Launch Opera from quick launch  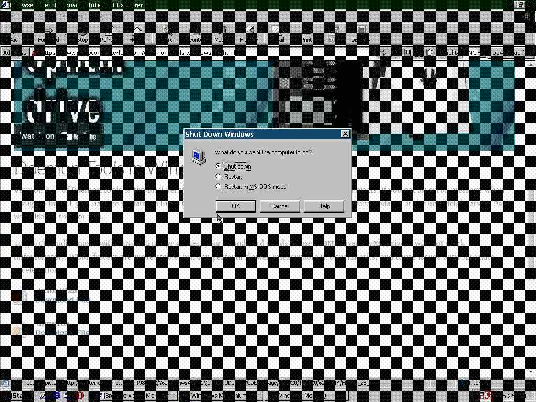[x=80, y=395]
